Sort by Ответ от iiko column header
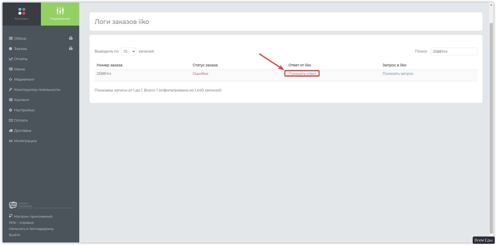This screenshot has width=496, height=245. click(300, 65)
